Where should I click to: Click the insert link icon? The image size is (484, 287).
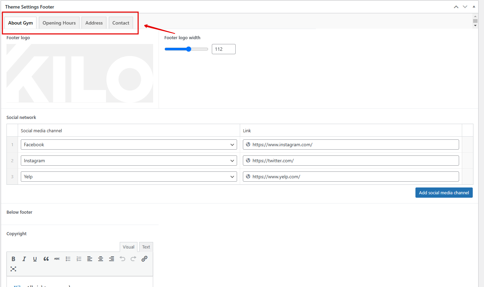(144, 259)
